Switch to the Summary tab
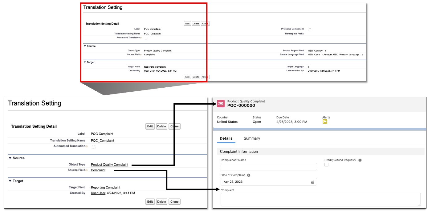 click(x=252, y=138)
